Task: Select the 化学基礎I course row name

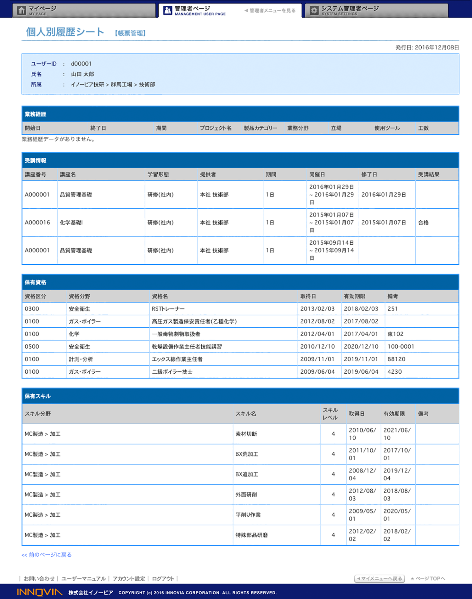Action: [71, 223]
